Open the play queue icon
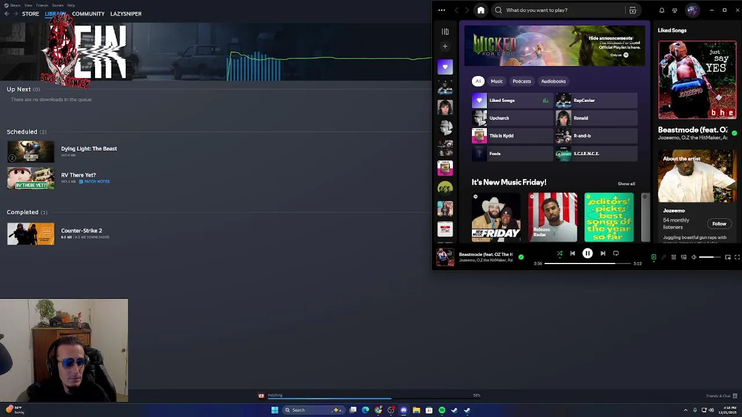This screenshot has height=417, width=742. point(674,257)
